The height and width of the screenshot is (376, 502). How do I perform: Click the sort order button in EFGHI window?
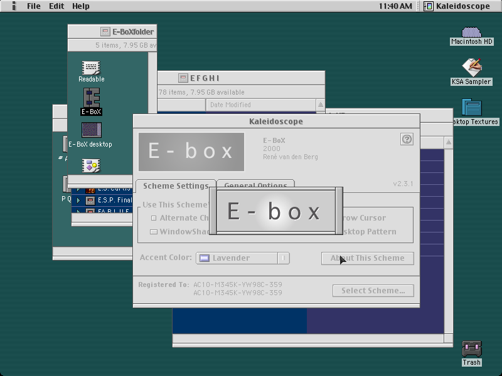point(320,105)
